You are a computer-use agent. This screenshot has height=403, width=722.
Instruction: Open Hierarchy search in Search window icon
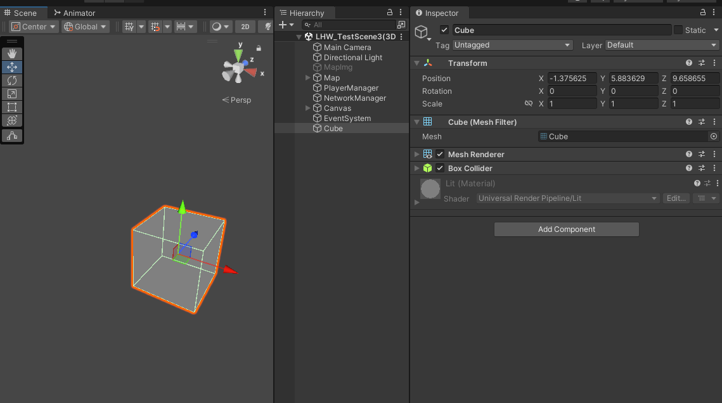401,25
